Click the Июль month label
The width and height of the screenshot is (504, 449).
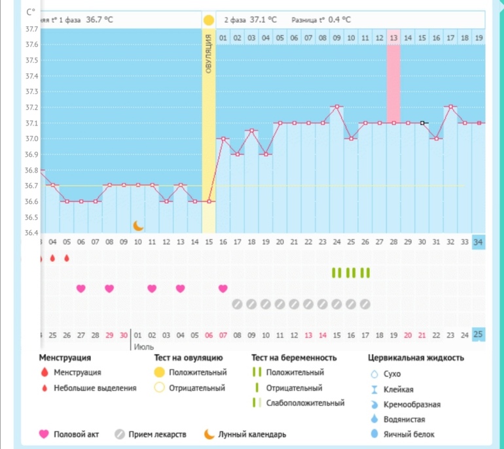point(143,348)
